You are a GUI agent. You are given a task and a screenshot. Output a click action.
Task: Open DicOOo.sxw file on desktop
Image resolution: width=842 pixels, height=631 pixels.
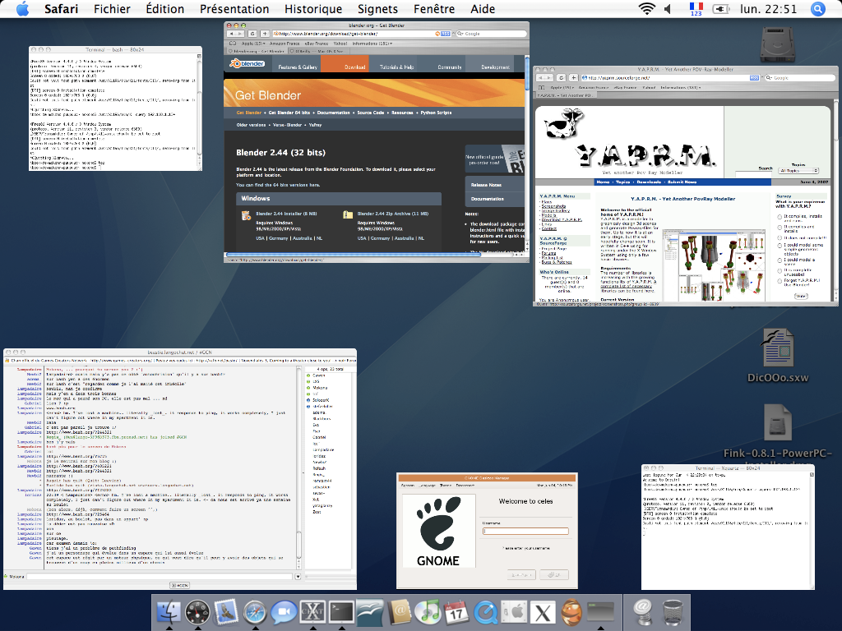click(777, 349)
